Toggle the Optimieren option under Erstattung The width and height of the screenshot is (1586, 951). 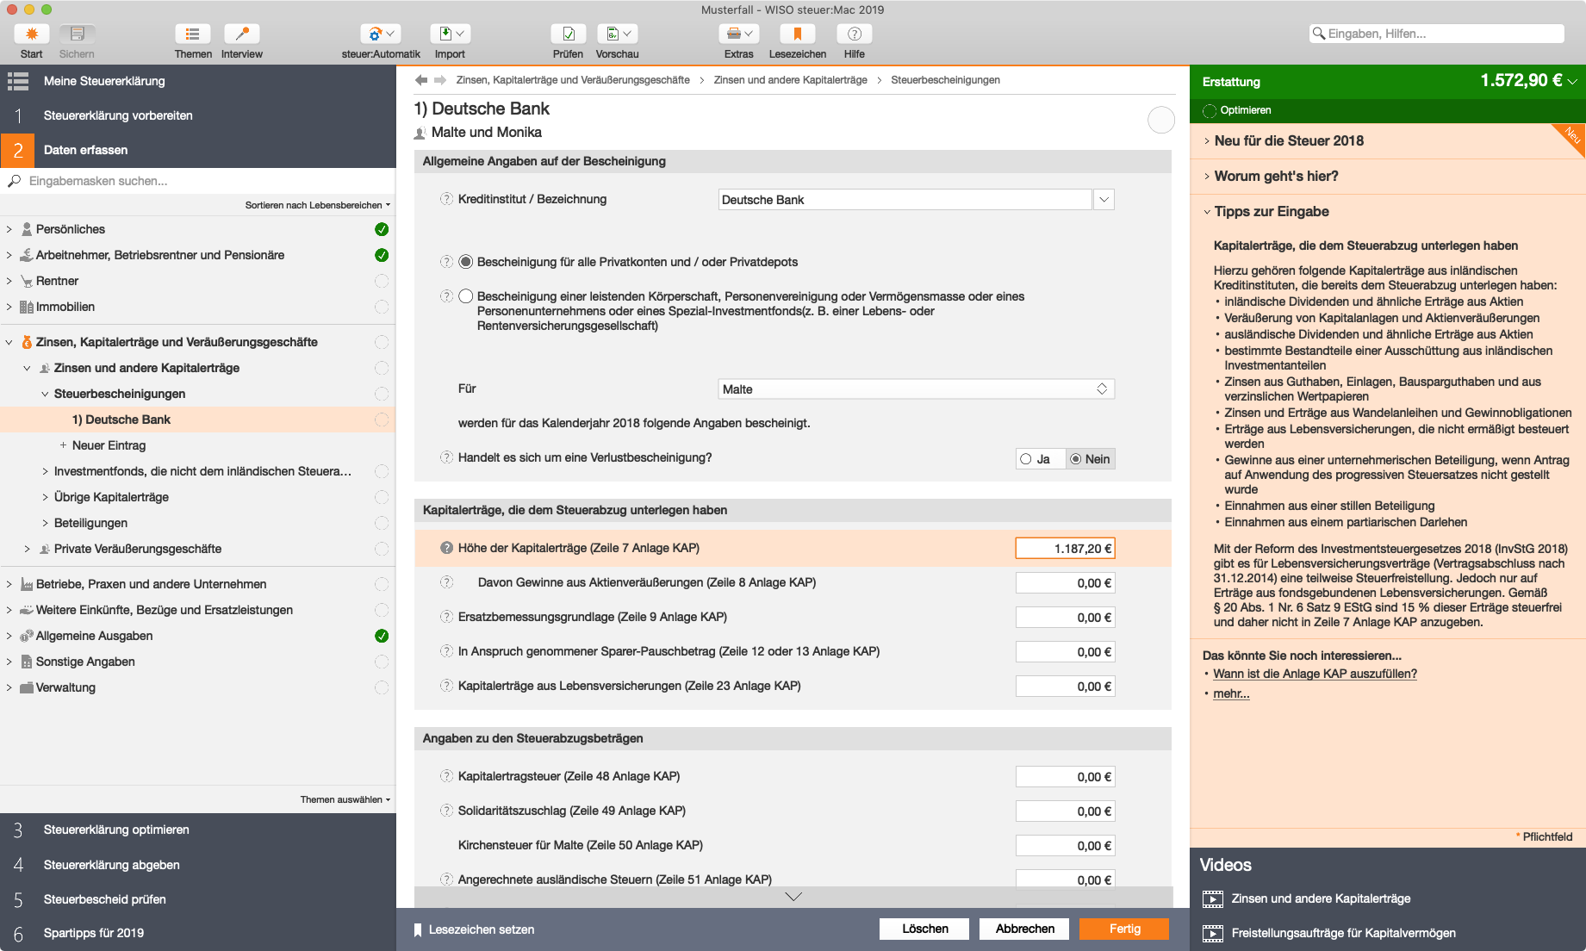pyautogui.click(x=1210, y=110)
